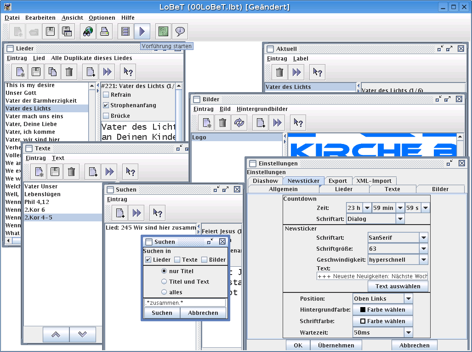
Task: Click the Übernehmen button
Action: point(336,346)
